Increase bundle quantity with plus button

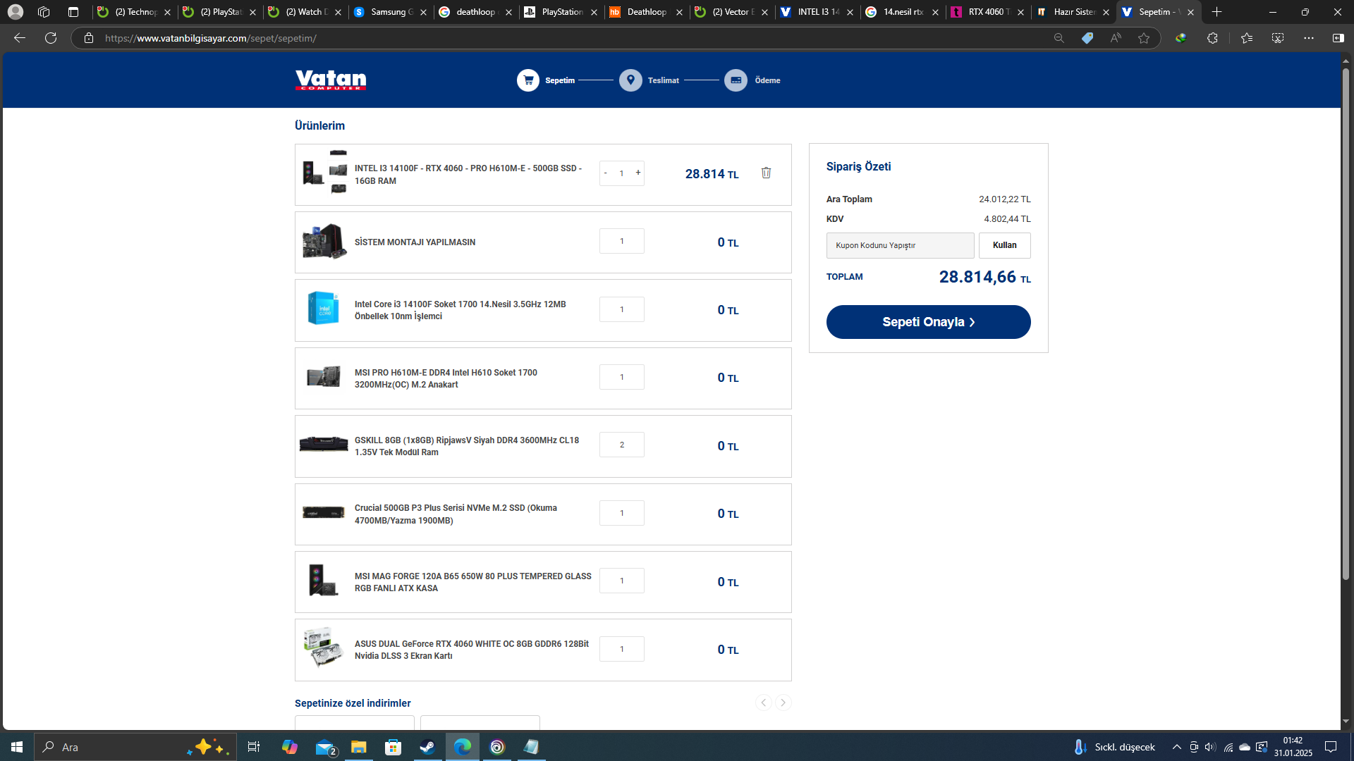point(638,173)
